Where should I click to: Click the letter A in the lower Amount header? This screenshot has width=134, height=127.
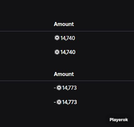(56, 74)
